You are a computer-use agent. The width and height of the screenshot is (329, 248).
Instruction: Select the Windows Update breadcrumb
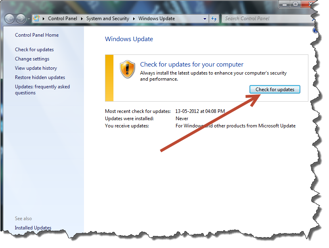pyautogui.click(x=157, y=19)
